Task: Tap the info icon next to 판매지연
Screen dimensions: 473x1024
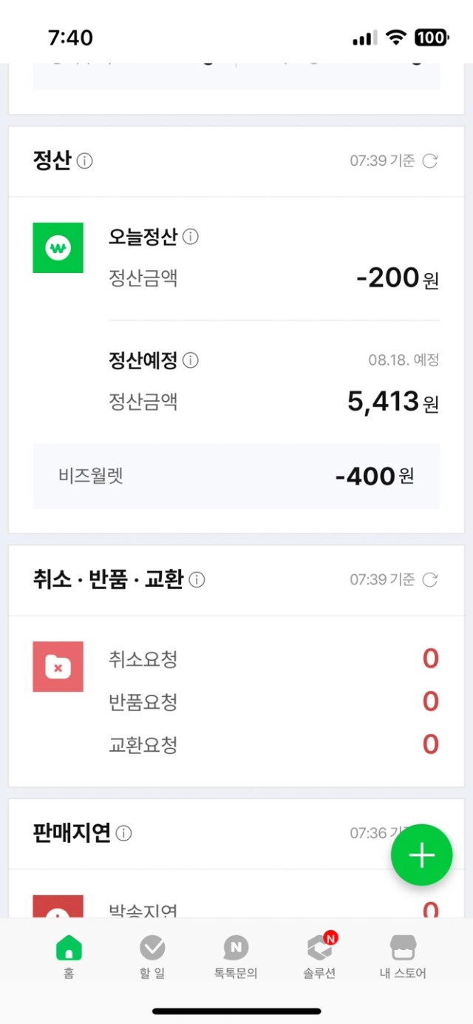Action: (124, 834)
